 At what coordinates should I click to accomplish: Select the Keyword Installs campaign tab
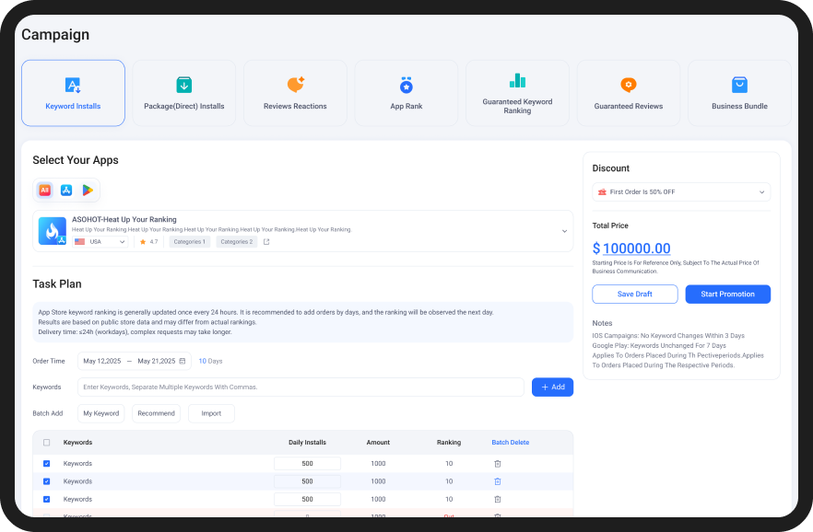point(73,93)
